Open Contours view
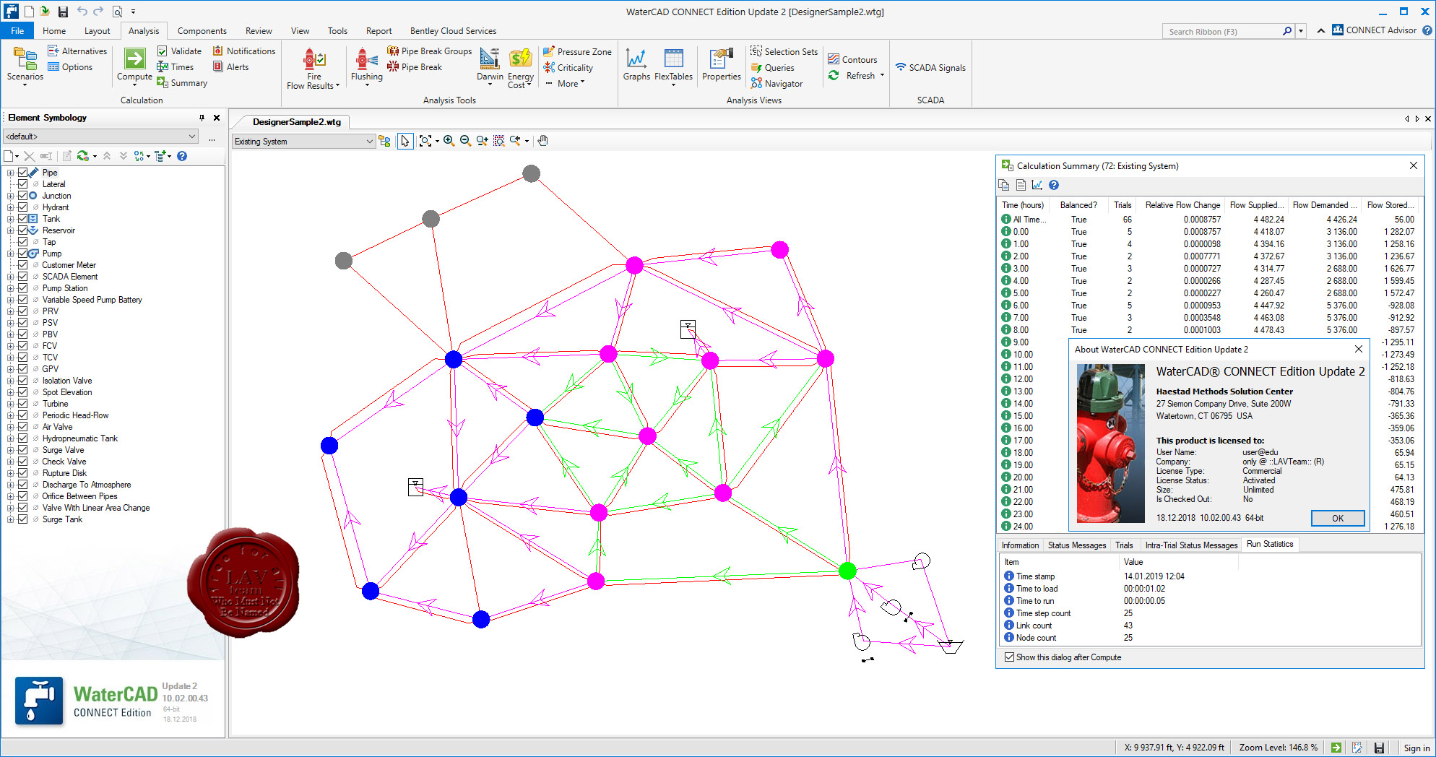This screenshot has height=757, width=1436. pyautogui.click(x=852, y=60)
